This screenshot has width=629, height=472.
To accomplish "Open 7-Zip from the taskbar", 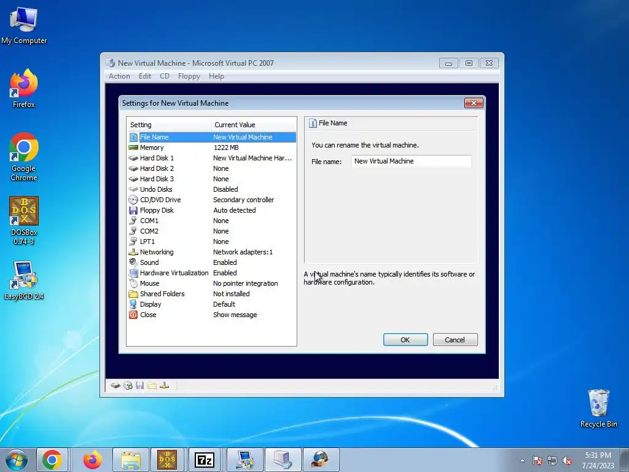I will [x=204, y=460].
